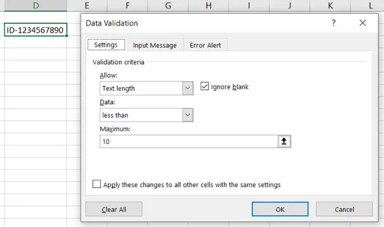Select cell containing ID-1234567890
Screen dimensions: 384x227
point(36,30)
